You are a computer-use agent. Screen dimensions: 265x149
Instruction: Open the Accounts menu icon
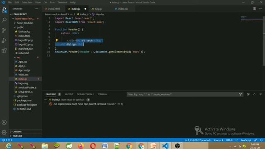[x=4, y=122]
